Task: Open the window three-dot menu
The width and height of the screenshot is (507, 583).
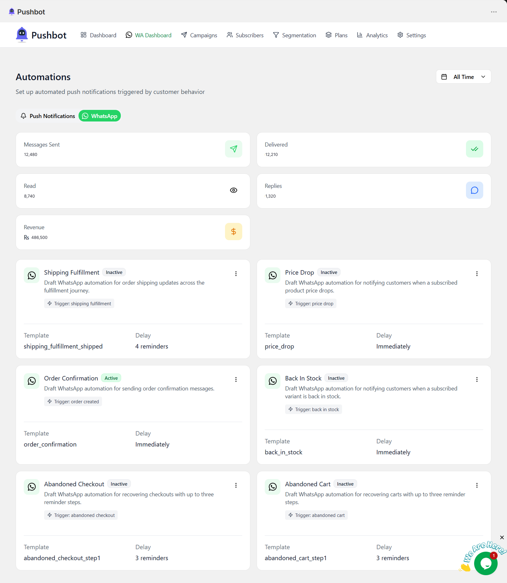Action: [494, 12]
